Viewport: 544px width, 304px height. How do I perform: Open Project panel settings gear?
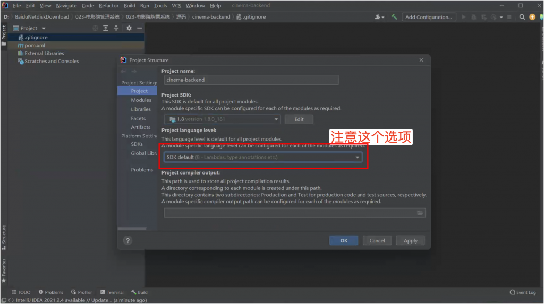(129, 28)
